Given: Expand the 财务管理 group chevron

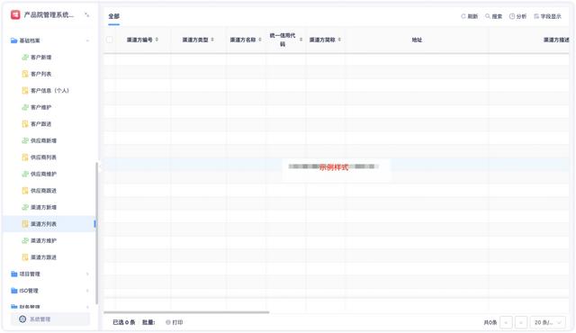Looking at the screenshot, I should pos(88,307).
